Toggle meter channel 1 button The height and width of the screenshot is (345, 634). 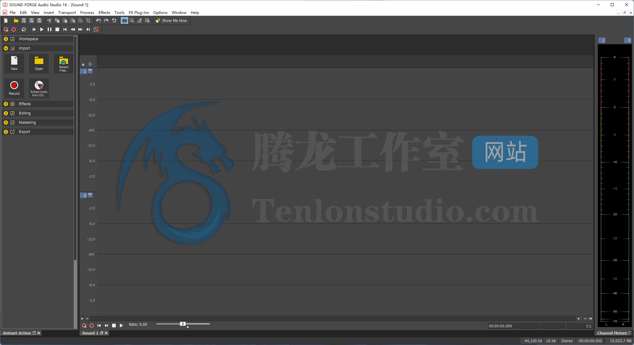click(x=602, y=40)
